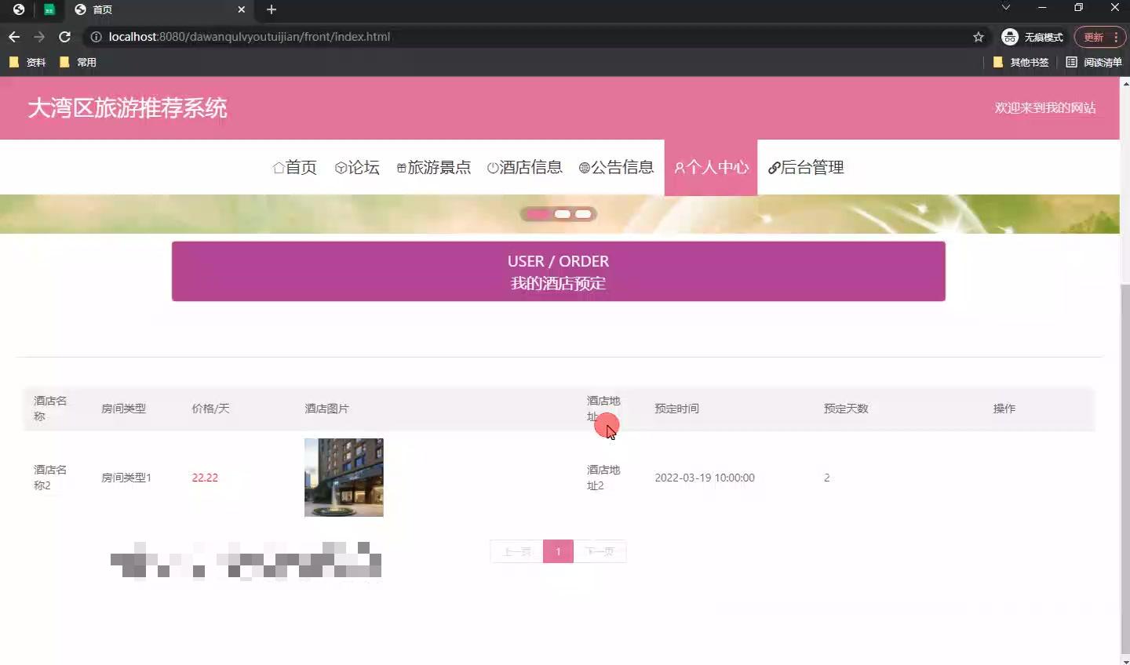
Task: Click the 酒店图片 column header
Action: pyautogui.click(x=326, y=409)
